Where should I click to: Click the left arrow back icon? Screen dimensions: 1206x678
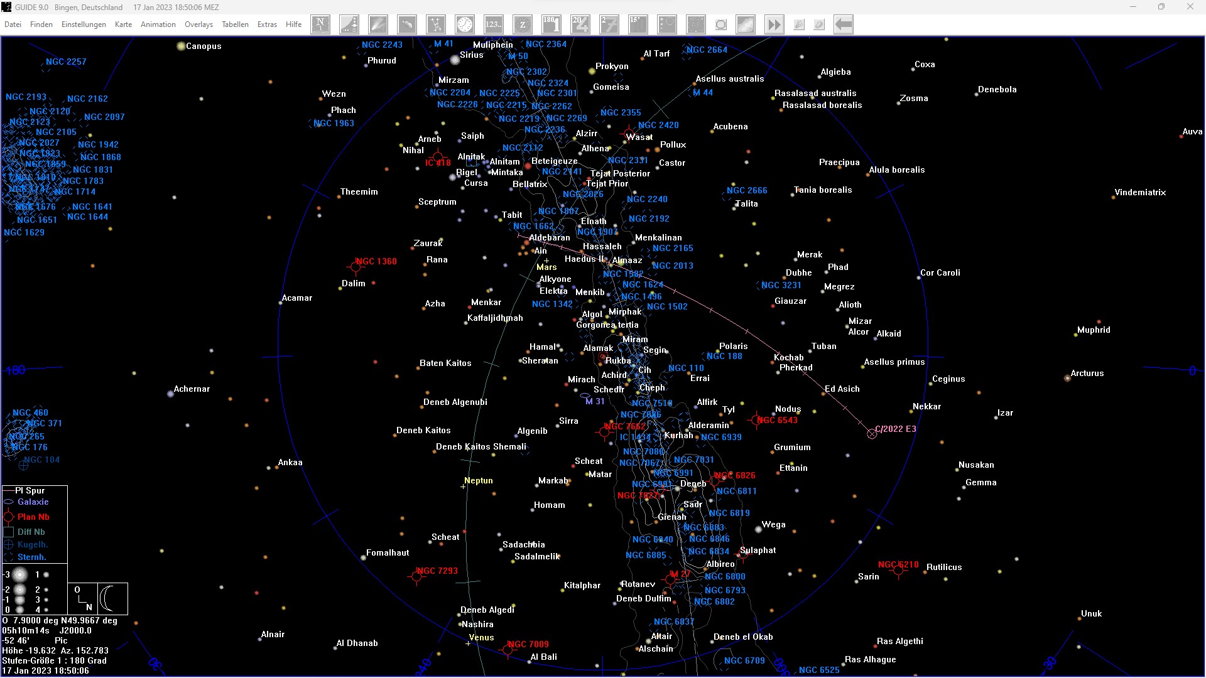click(844, 24)
